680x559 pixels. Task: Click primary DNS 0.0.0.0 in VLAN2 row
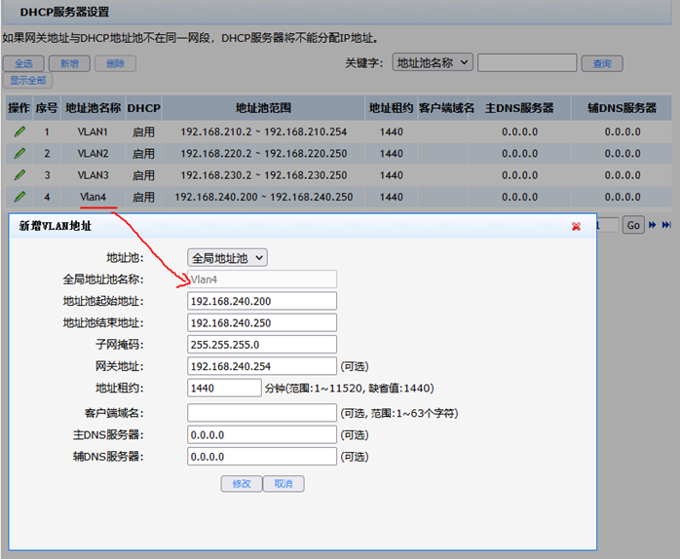click(x=519, y=153)
